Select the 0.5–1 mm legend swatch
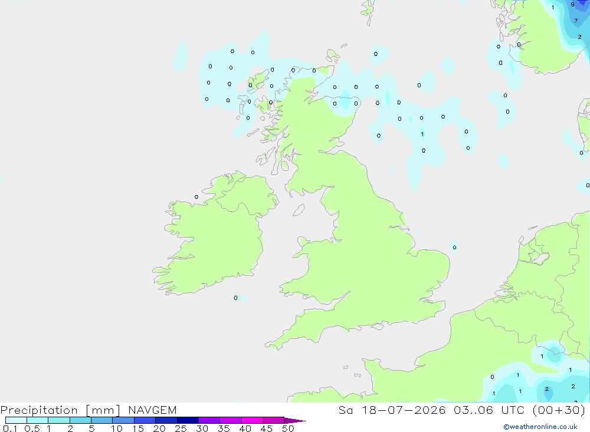Viewport: 590px width, 432px height. (x=37, y=420)
